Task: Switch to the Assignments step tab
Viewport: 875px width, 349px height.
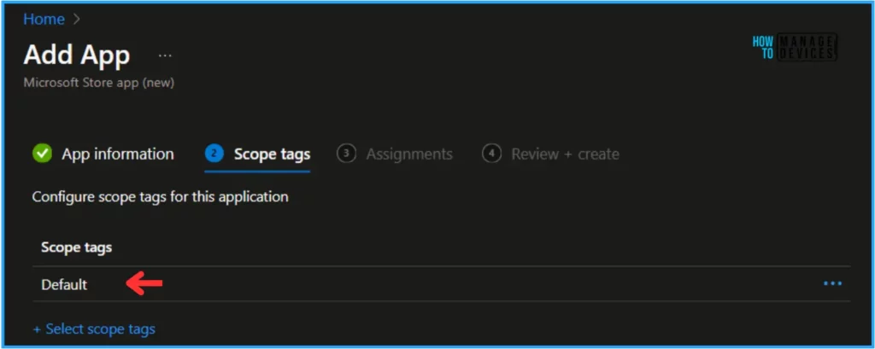Action: 395,154
